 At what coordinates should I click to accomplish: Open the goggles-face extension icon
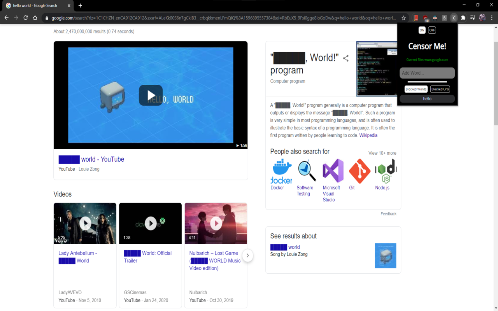(x=435, y=18)
